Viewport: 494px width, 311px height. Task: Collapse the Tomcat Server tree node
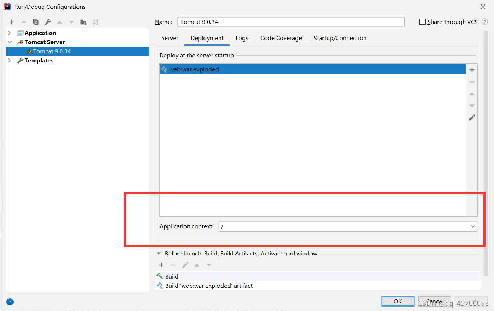coord(10,42)
